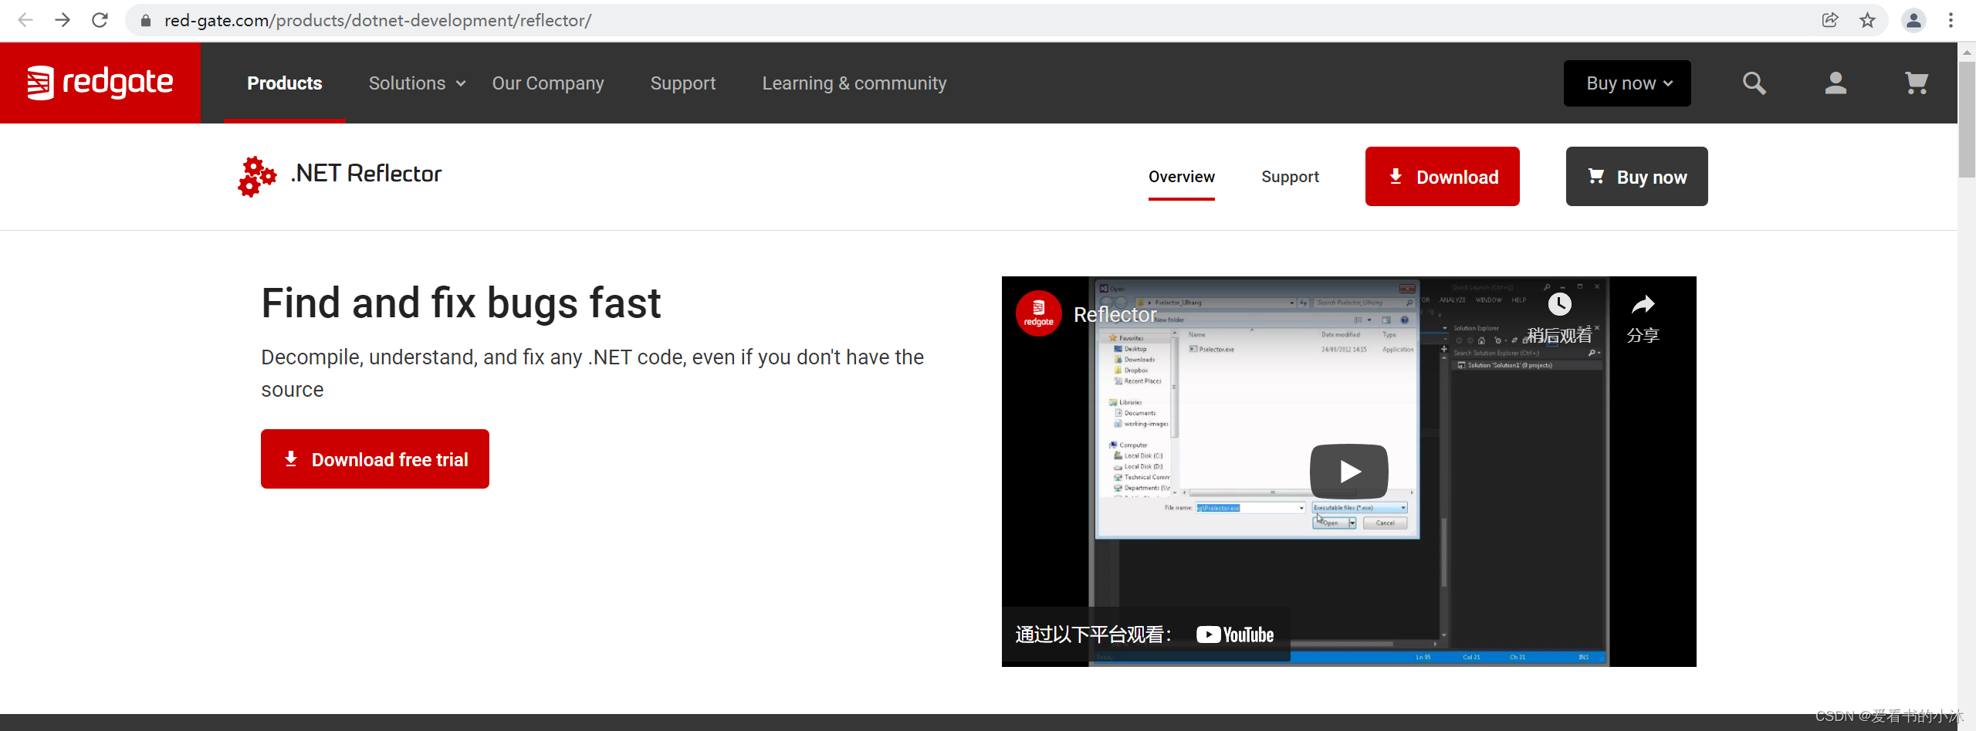Click the YouTube logo in the video
Image resolution: width=1976 pixels, height=731 pixels.
click(1235, 635)
